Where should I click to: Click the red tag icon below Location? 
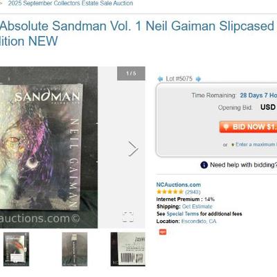163,232
